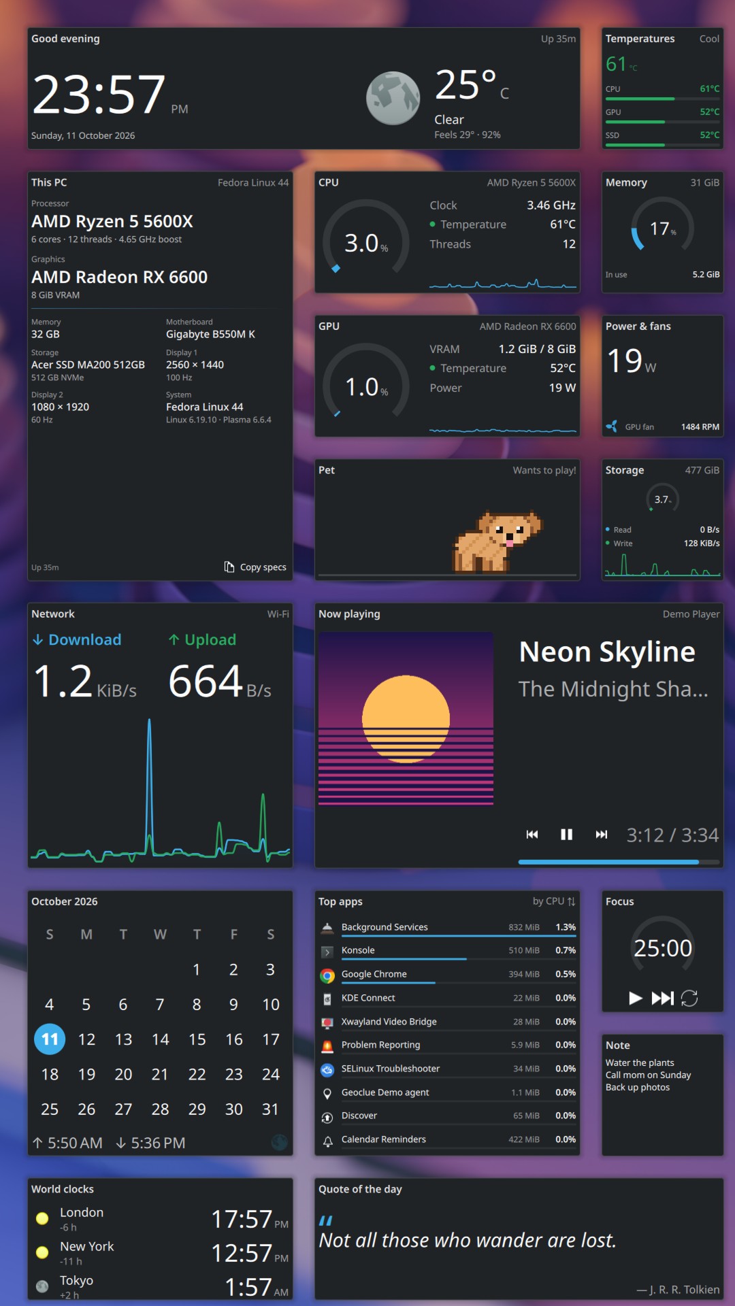Viewport: 735px width, 1306px height.
Task: Click the Storage usage gauge 3.7%
Action: 663,499
